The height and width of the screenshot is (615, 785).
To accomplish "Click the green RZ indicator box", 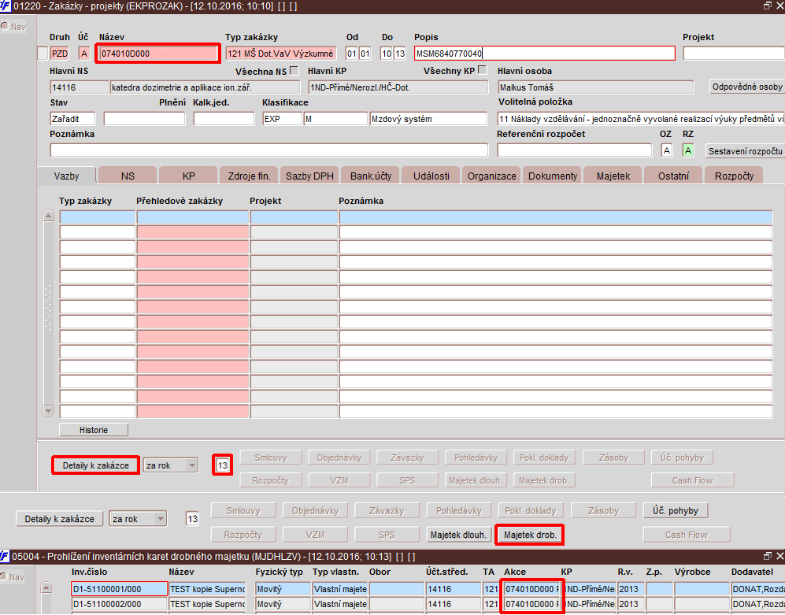I will tap(688, 150).
